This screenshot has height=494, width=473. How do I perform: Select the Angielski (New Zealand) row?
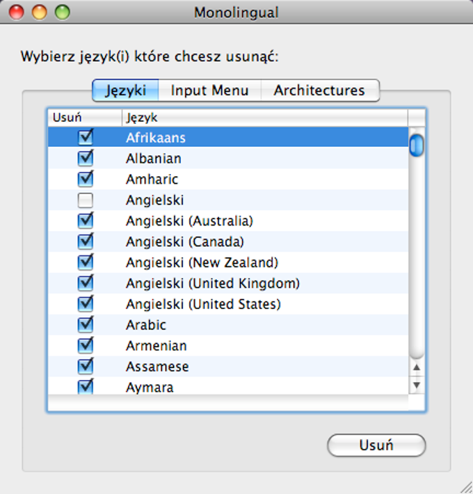(228, 262)
